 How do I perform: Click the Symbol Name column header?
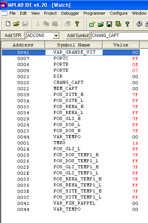tap(74, 45)
